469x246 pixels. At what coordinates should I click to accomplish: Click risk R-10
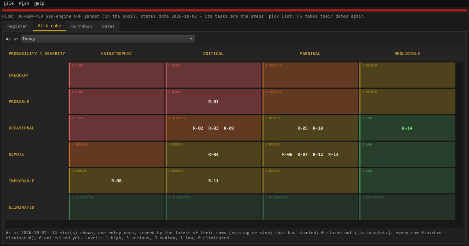point(318,128)
